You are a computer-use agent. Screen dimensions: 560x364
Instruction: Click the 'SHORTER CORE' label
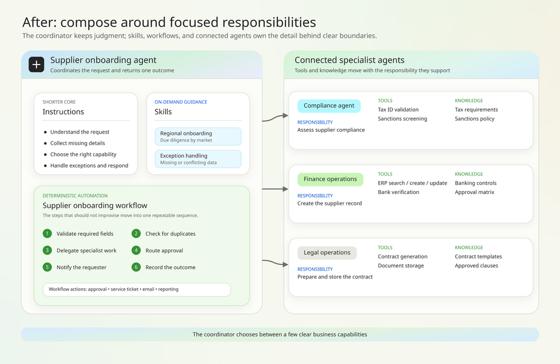pyautogui.click(x=59, y=102)
